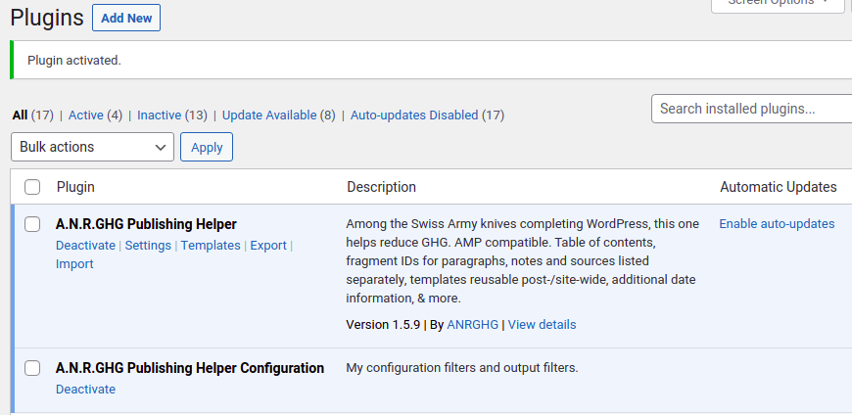
Task: Click the 'Plugin activated.' notice text
Action: 73,61
